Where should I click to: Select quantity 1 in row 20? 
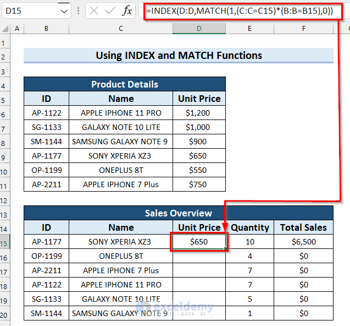click(250, 313)
